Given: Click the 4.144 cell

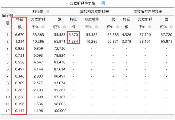Looking at the screenshot, I should click(x=38, y=69).
